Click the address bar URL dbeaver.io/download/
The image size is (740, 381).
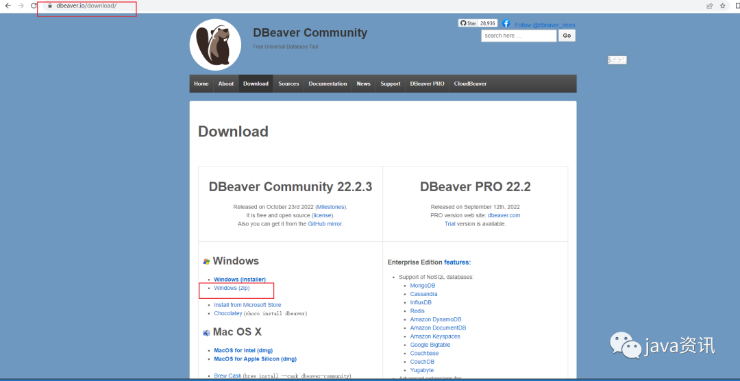86,5
